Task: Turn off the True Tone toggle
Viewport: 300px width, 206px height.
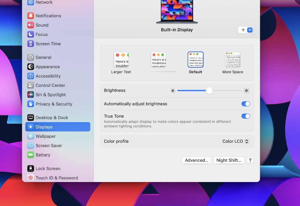Action: [245, 116]
